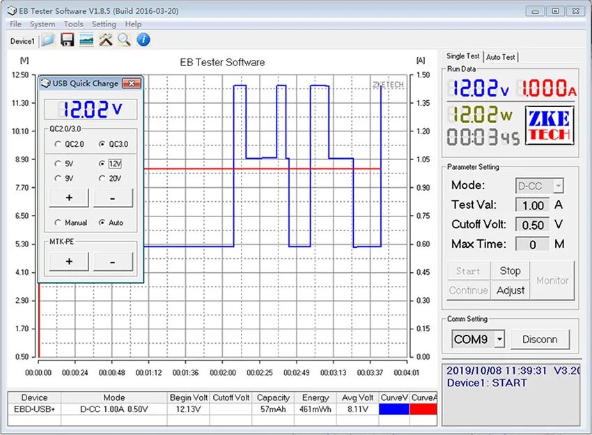Select the Device1 tab

pyautogui.click(x=22, y=41)
